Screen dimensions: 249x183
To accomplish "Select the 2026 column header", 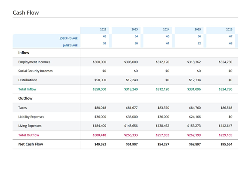I will (229, 29).
